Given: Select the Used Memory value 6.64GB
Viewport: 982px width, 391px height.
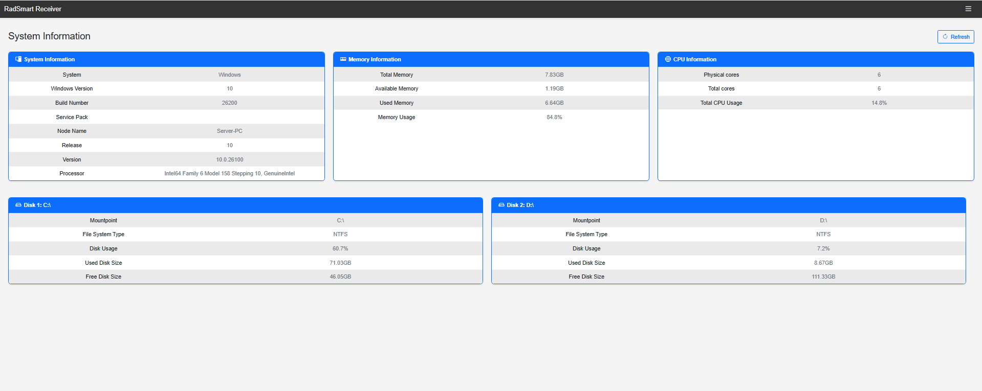Looking at the screenshot, I should 554,103.
